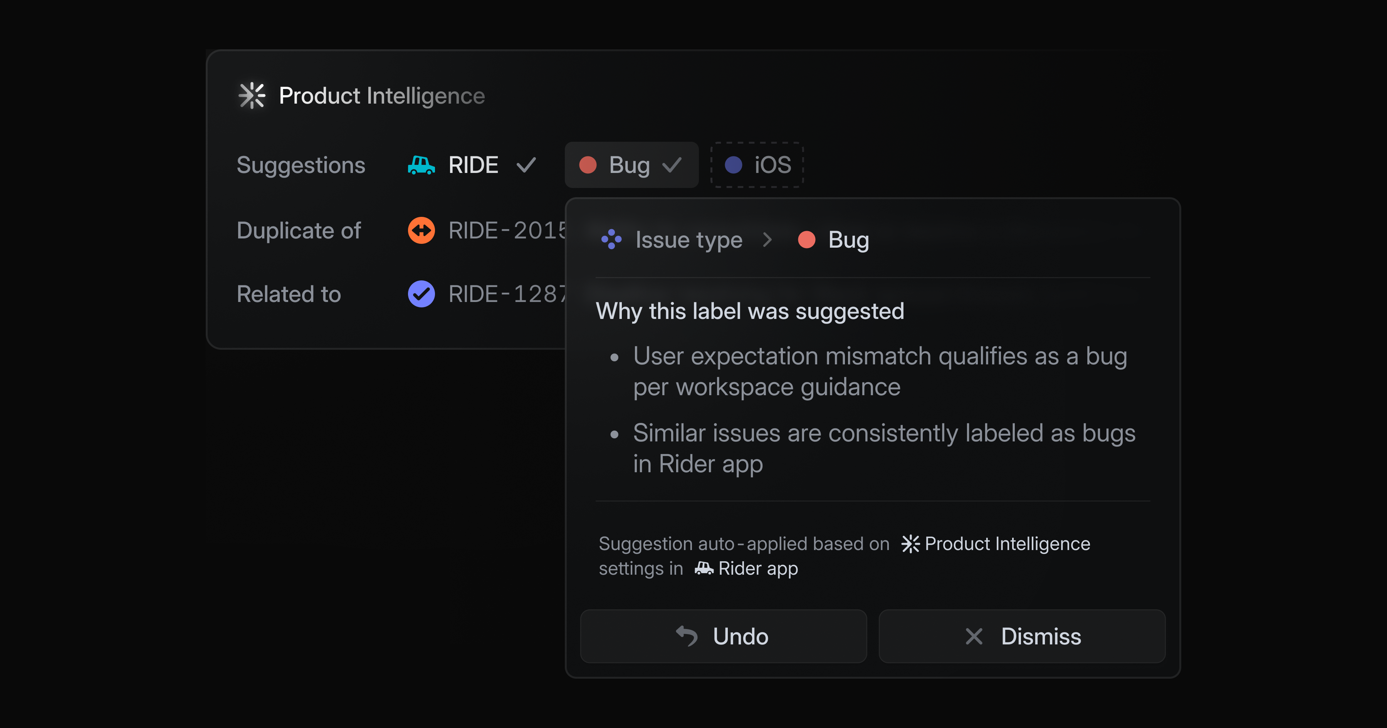Viewport: 1387px width, 728px height.
Task: Select the RIDE team suggestion text
Action: (473, 165)
